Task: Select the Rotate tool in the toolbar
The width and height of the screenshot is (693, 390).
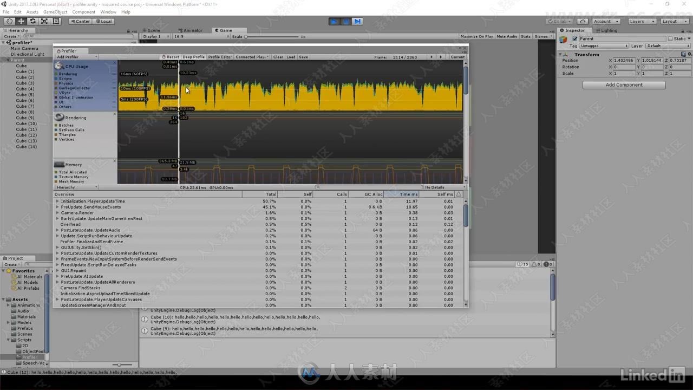Action: pos(32,21)
